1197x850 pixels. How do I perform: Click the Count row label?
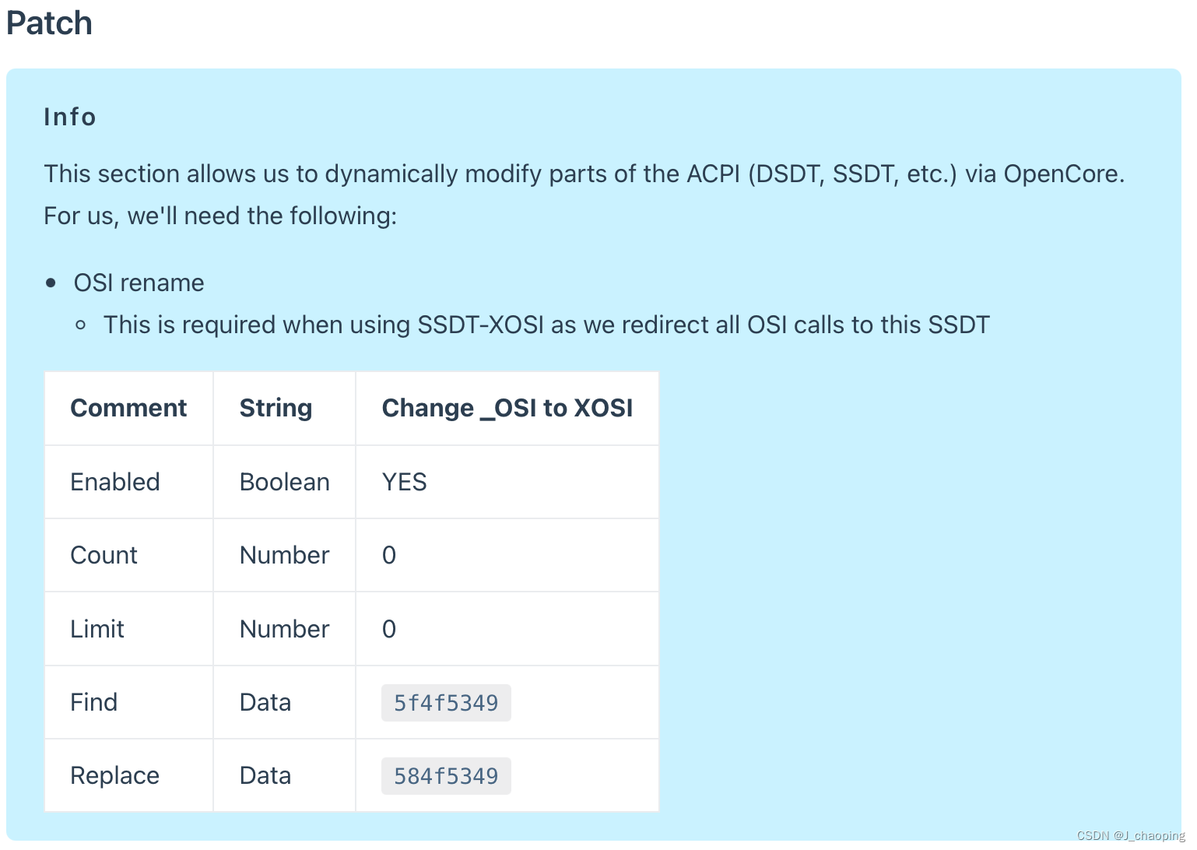click(104, 555)
